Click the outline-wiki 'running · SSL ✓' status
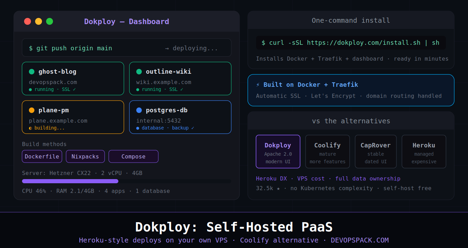 [160, 90]
